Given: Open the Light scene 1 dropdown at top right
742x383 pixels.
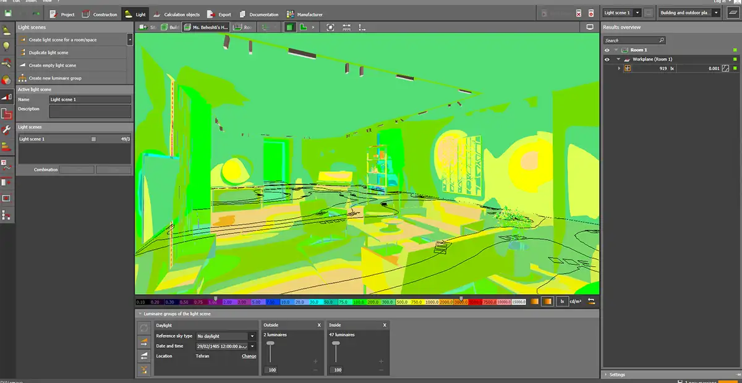Looking at the screenshot, I should [621, 12].
